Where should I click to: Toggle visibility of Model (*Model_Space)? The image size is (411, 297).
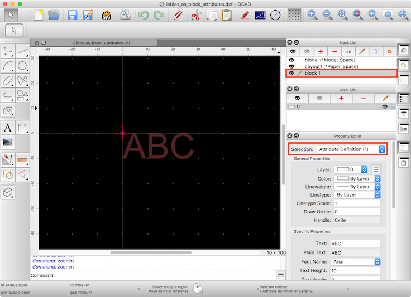point(291,60)
